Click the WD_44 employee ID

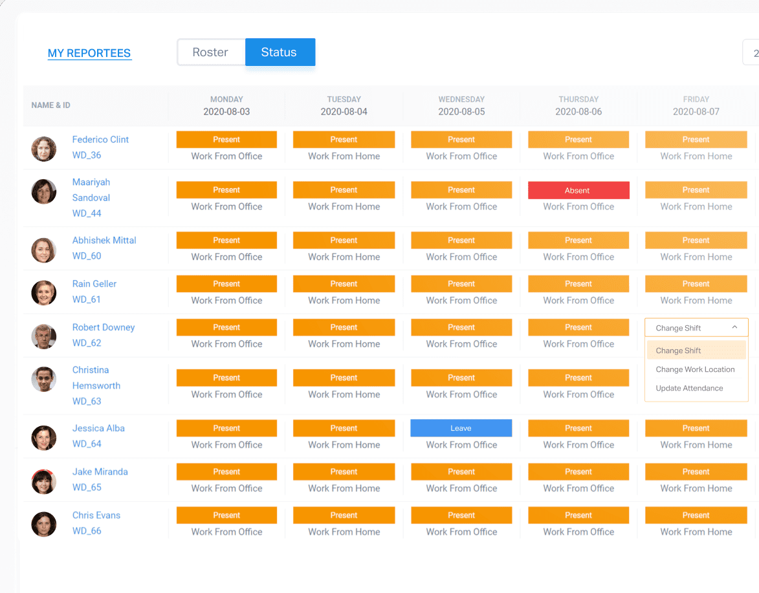click(87, 213)
